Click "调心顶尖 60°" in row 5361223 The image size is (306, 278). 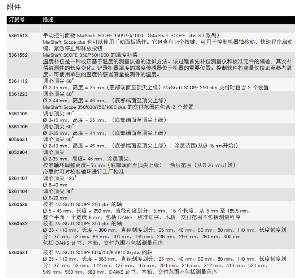58,94
